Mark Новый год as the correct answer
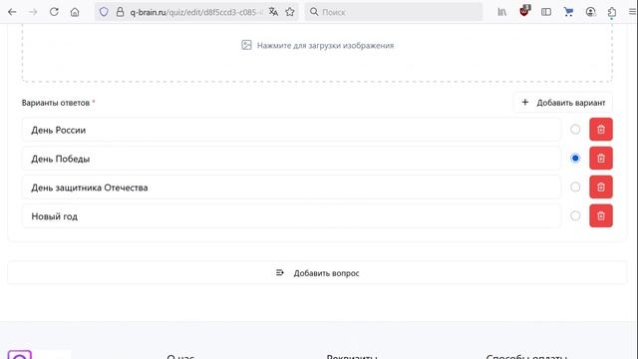 (575, 216)
